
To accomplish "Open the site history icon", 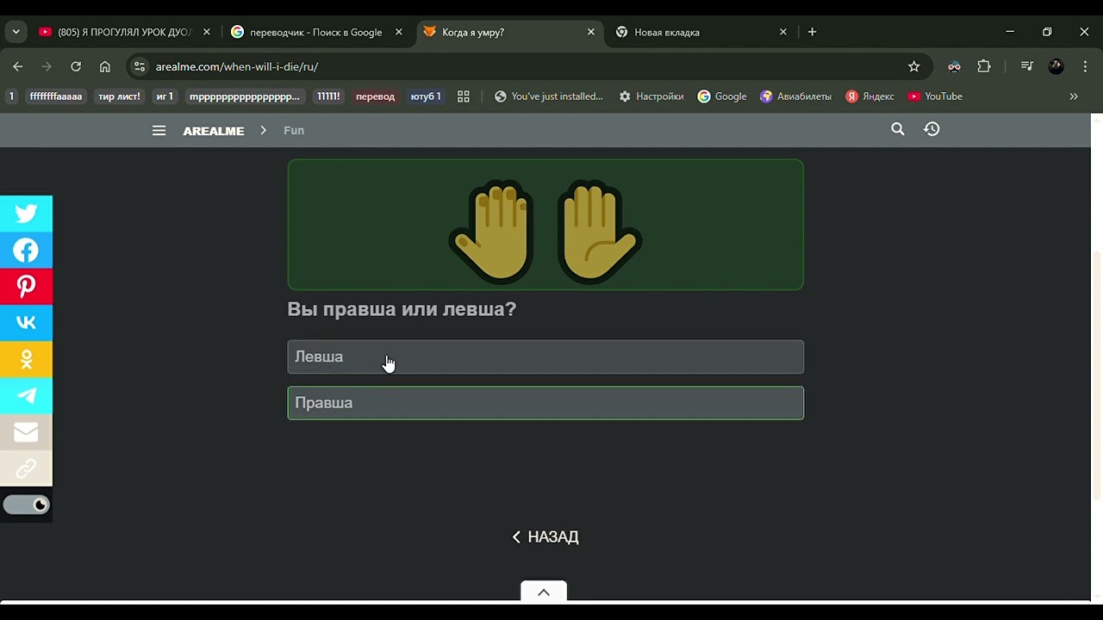I will click(932, 129).
